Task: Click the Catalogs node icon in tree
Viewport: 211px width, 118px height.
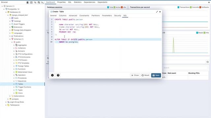Action: coord(13,21)
